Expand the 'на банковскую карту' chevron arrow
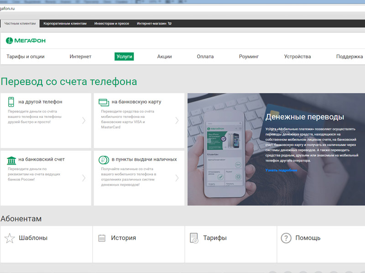Viewport: 365px width, 273px height. click(x=177, y=121)
